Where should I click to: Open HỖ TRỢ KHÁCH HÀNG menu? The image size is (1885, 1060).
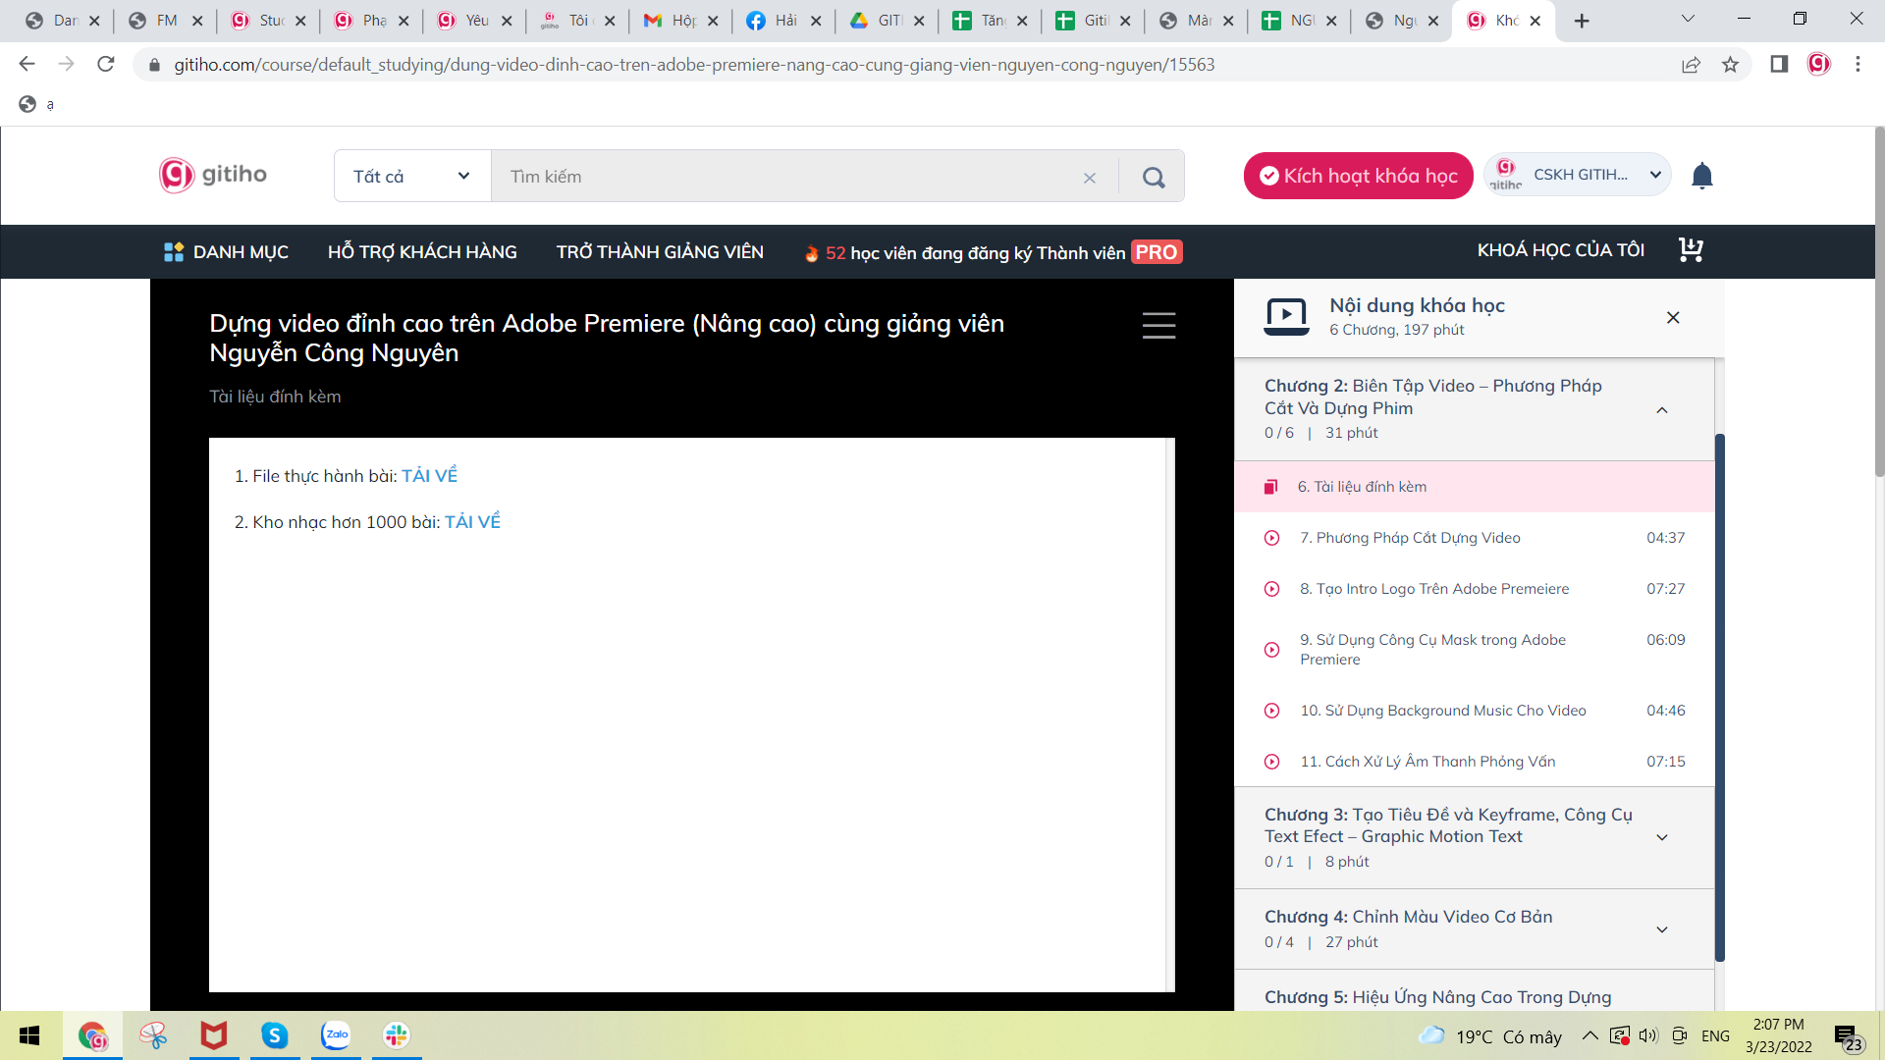422,252
